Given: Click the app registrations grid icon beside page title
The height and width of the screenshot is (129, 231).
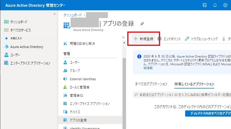Looking at the screenshot, I should click(x=67, y=26).
